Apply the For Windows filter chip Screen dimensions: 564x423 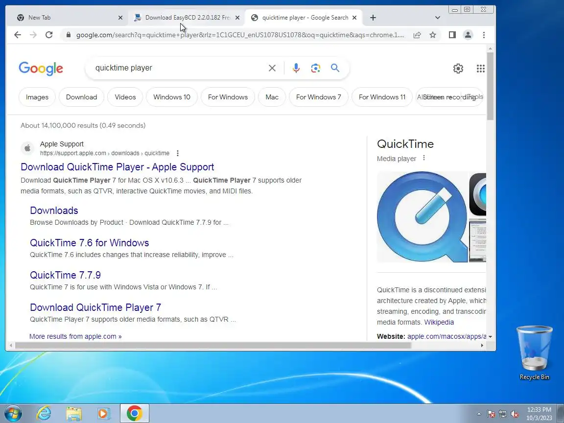(x=228, y=97)
